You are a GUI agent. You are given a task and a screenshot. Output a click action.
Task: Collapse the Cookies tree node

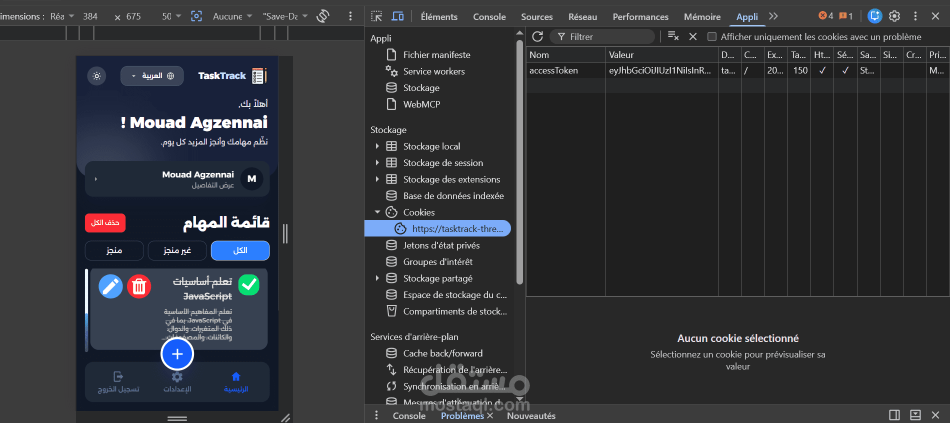click(x=377, y=212)
